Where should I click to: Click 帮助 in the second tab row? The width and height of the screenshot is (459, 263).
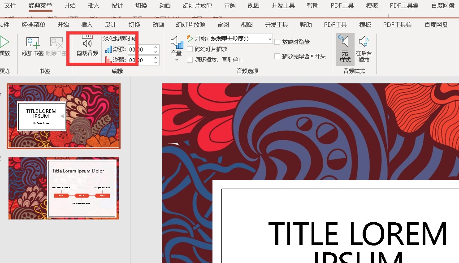pos(306,25)
